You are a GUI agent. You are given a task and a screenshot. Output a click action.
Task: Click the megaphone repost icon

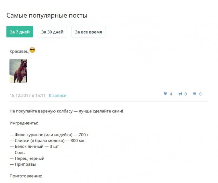point(180,94)
